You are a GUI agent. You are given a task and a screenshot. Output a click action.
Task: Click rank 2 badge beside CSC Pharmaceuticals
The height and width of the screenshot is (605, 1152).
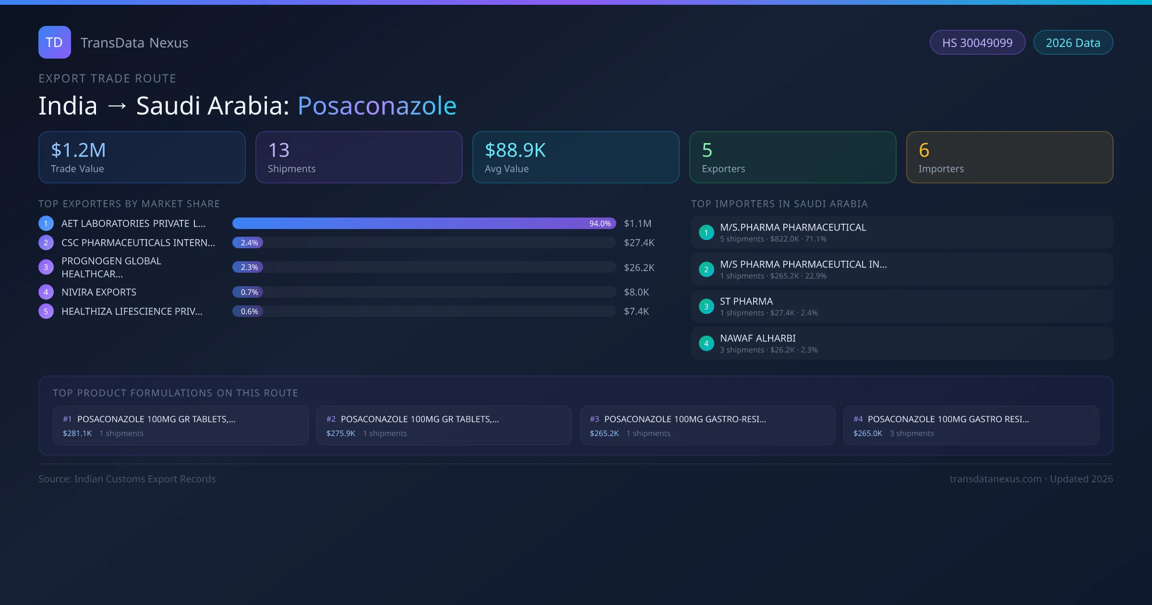point(46,242)
